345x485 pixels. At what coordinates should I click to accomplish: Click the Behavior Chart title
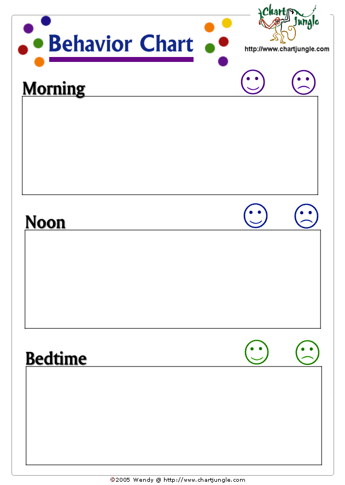coord(121,44)
